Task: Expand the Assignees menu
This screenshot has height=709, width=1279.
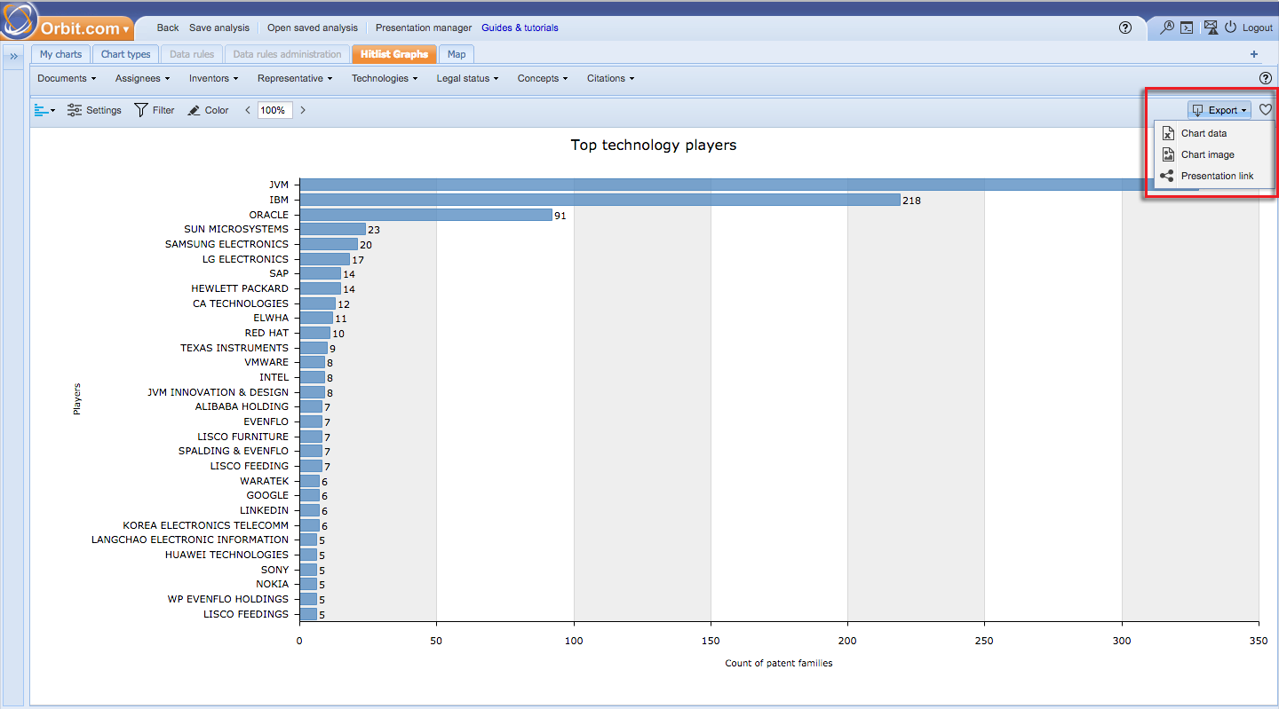Action: point(143,78)
